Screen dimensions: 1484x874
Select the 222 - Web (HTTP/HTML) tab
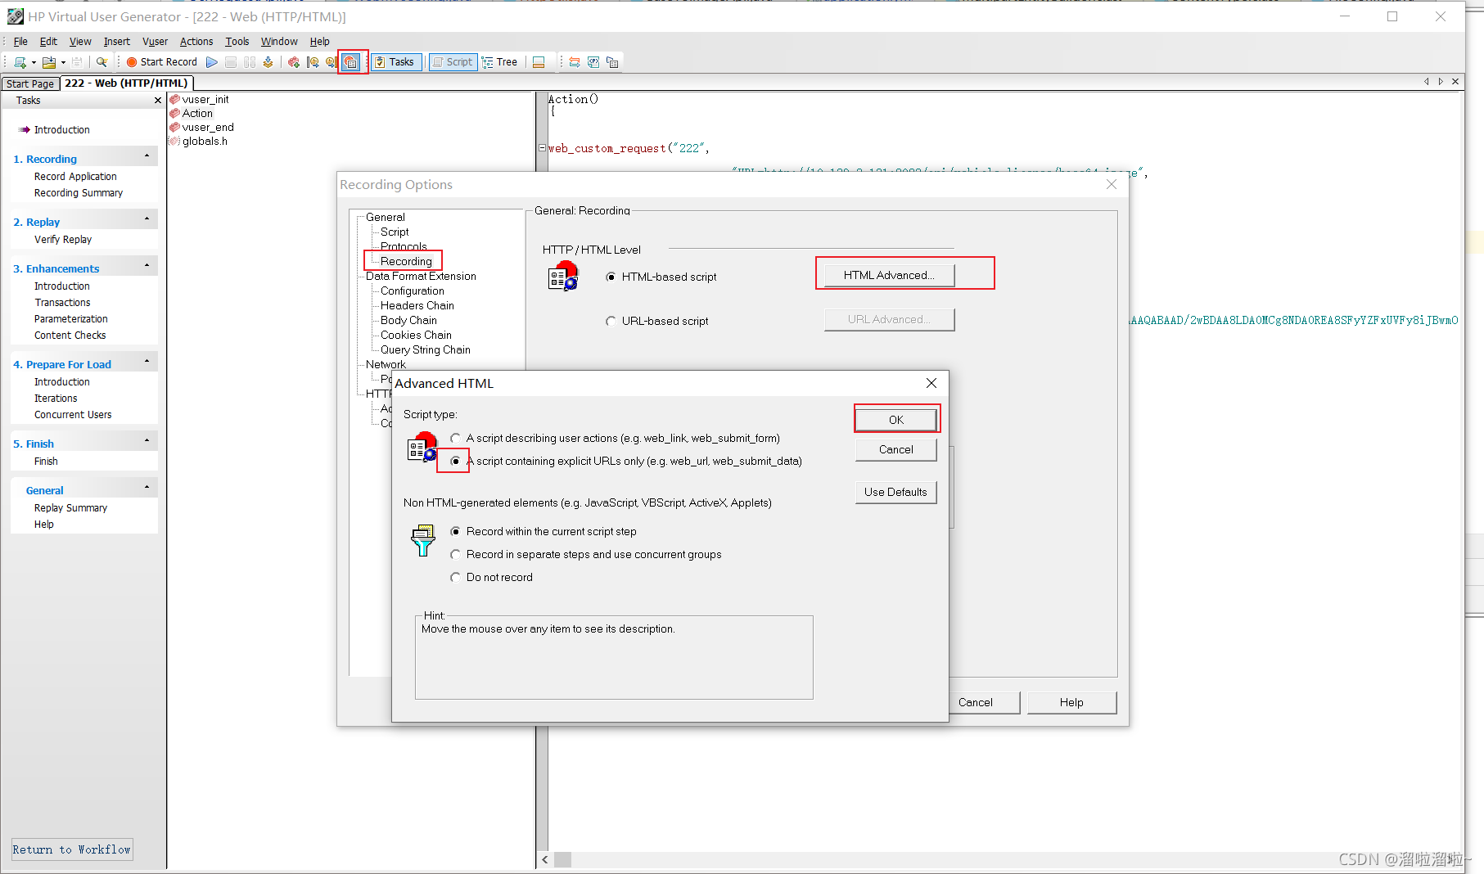click(x=126, y=83)
